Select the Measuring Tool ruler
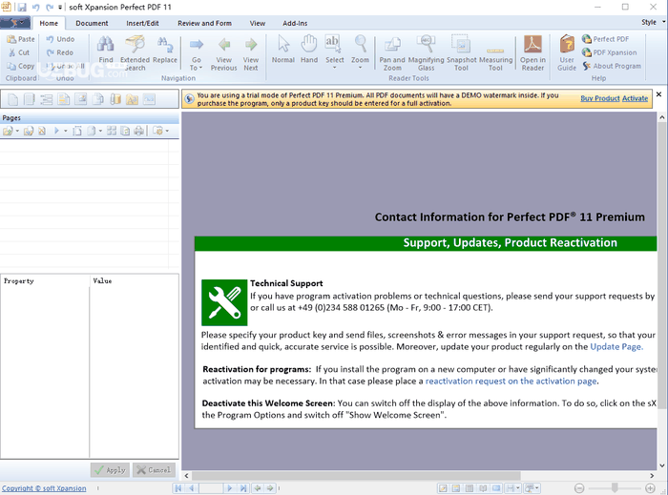 tap(495, 57)
